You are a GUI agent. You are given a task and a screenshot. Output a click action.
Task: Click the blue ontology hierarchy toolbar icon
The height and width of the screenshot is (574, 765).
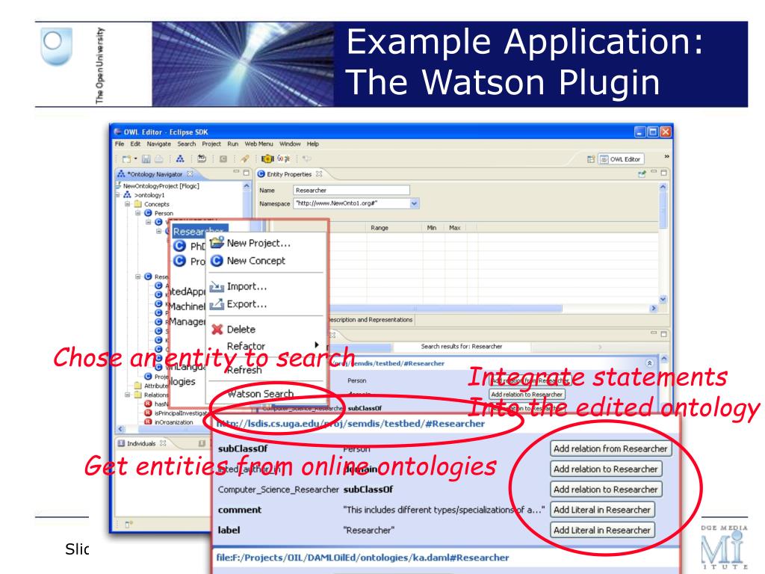180,158
